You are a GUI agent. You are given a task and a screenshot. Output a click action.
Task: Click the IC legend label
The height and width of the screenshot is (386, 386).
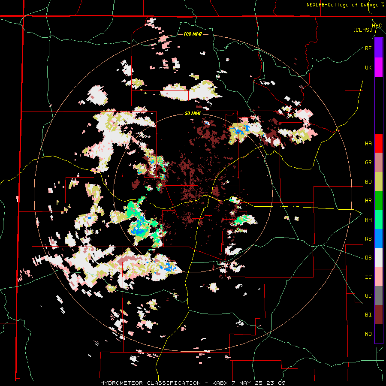click(368, 277)
